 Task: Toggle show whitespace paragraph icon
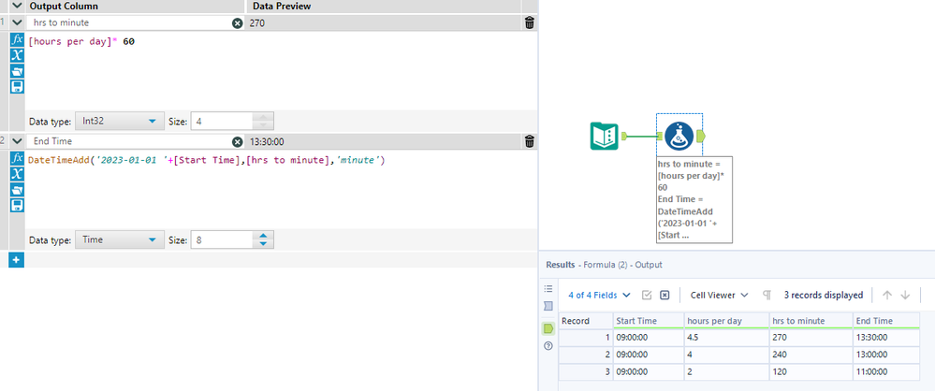tap(767, 295)
